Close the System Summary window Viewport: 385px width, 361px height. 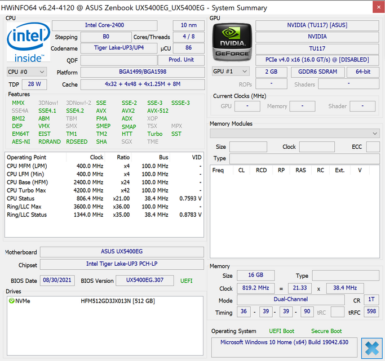point(378,7)
